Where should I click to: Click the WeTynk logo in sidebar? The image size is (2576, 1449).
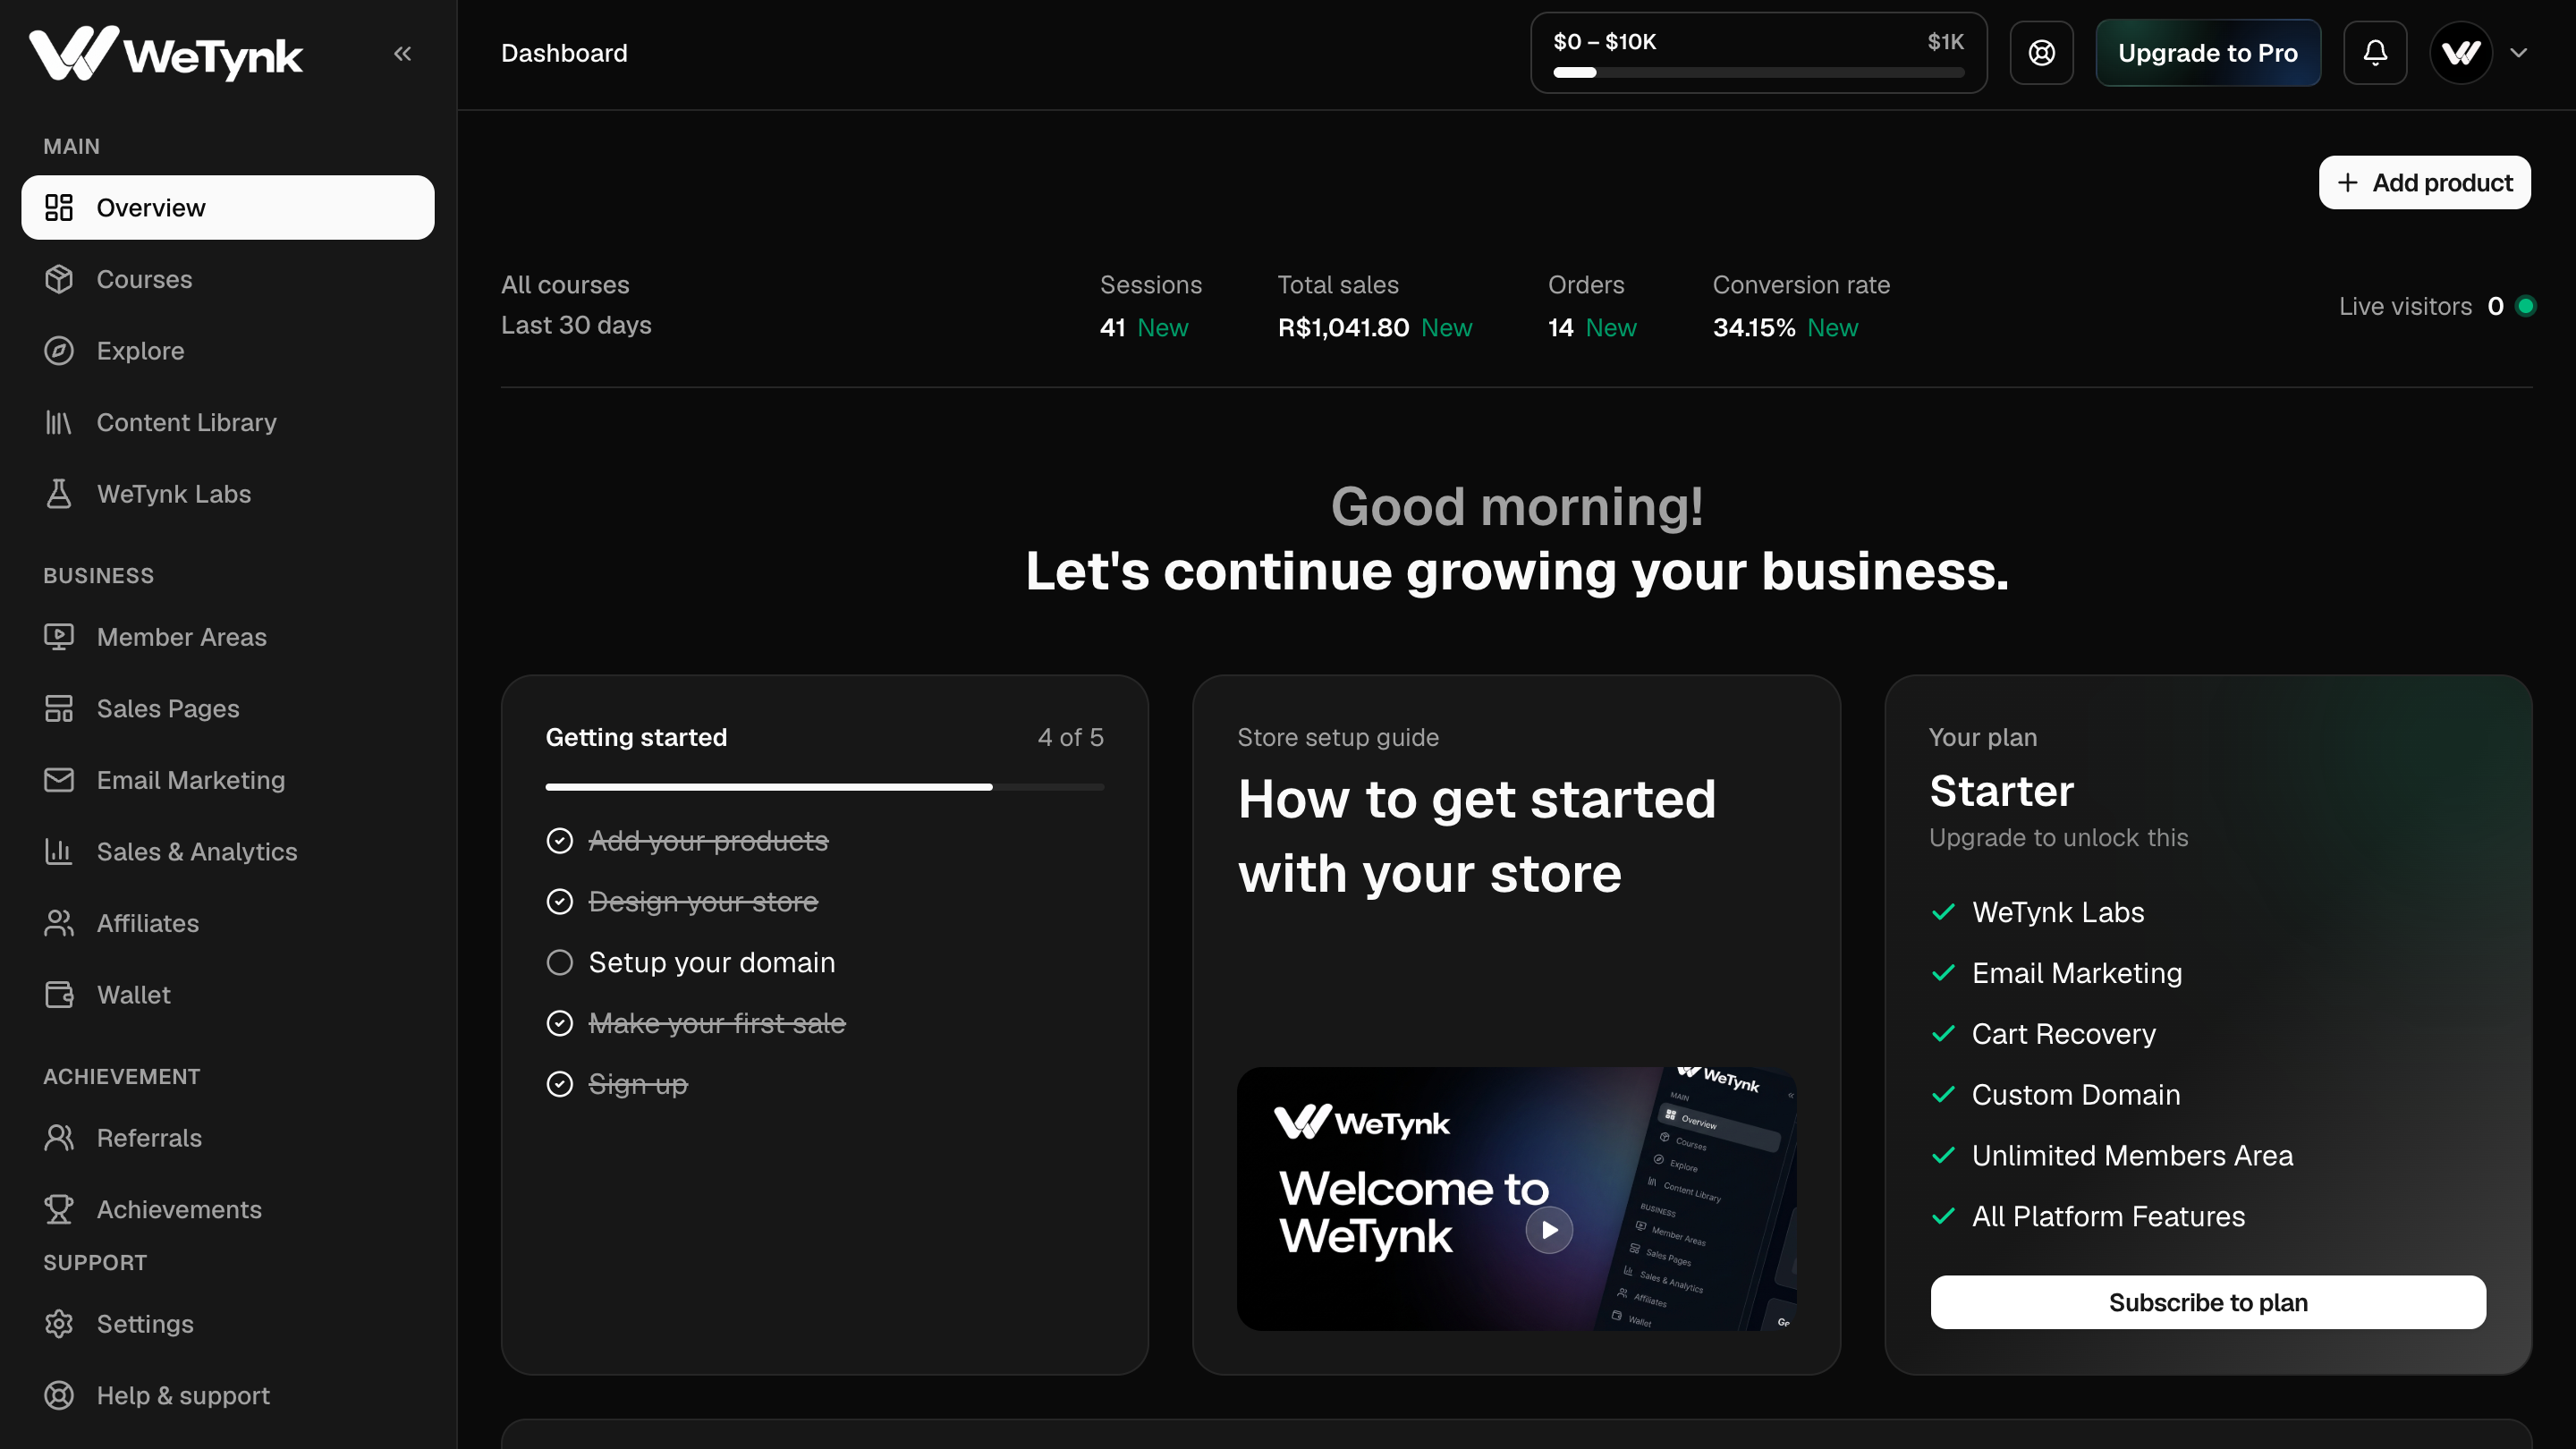click(x=165, y=53)
